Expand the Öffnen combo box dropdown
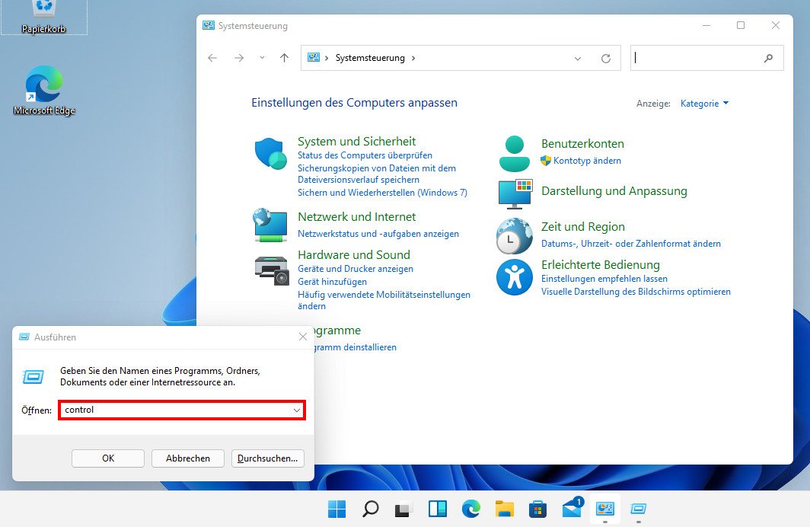Viewport: 810px width, 527px height. click(297, 410)
